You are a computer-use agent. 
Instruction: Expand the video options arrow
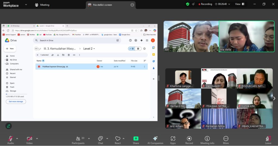[37, 138]
